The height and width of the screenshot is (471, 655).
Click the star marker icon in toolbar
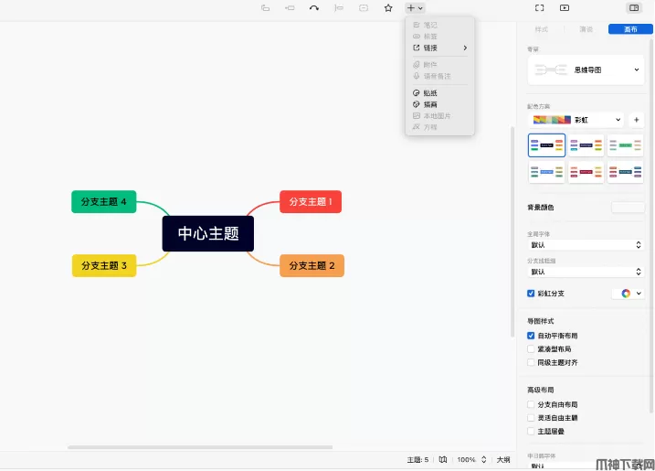pos(388,8)
